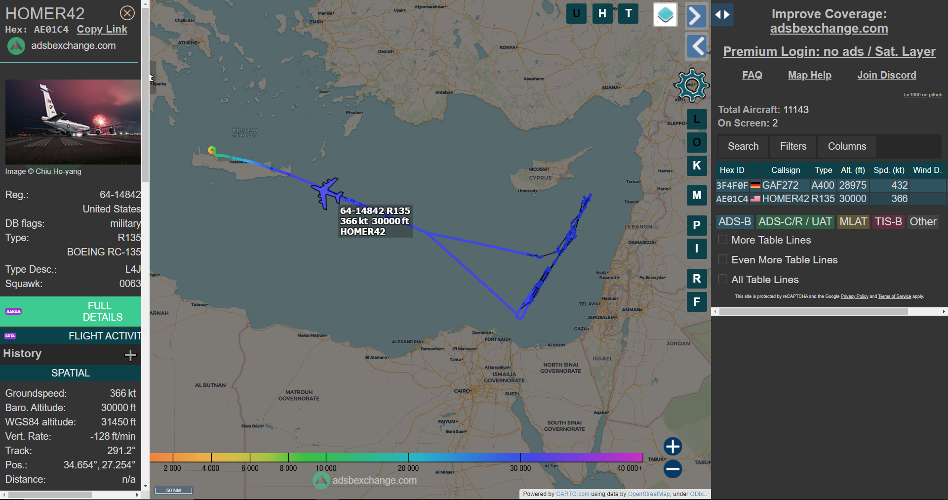Click the H map button

[x=602, y=13]
